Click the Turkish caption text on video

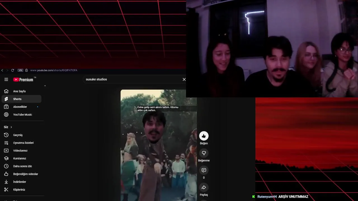coord(158,109)
